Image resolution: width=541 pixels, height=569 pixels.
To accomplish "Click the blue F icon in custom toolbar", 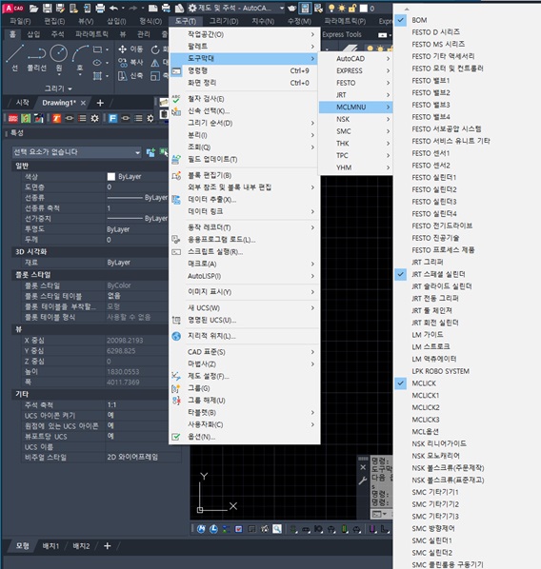I will [x=113, y=118].
